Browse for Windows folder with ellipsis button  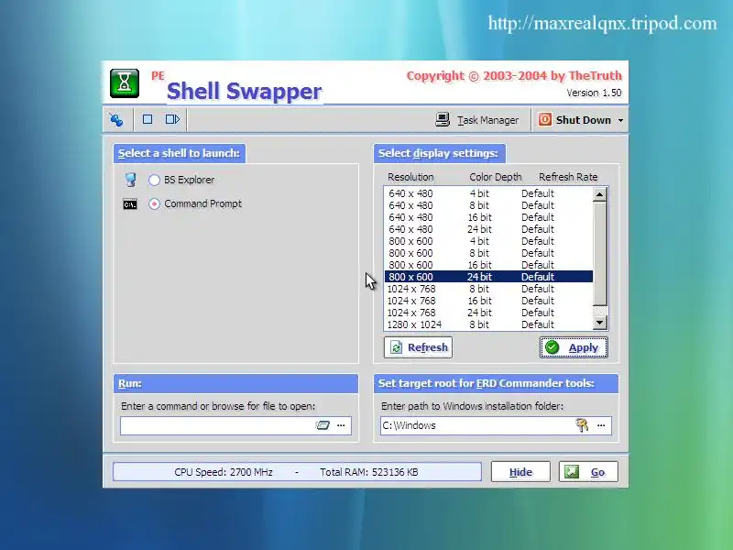coord(601,425)
